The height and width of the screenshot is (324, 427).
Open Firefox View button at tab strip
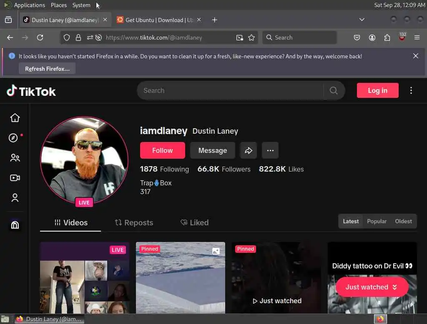pyautogui.click(x=8, y=20)
